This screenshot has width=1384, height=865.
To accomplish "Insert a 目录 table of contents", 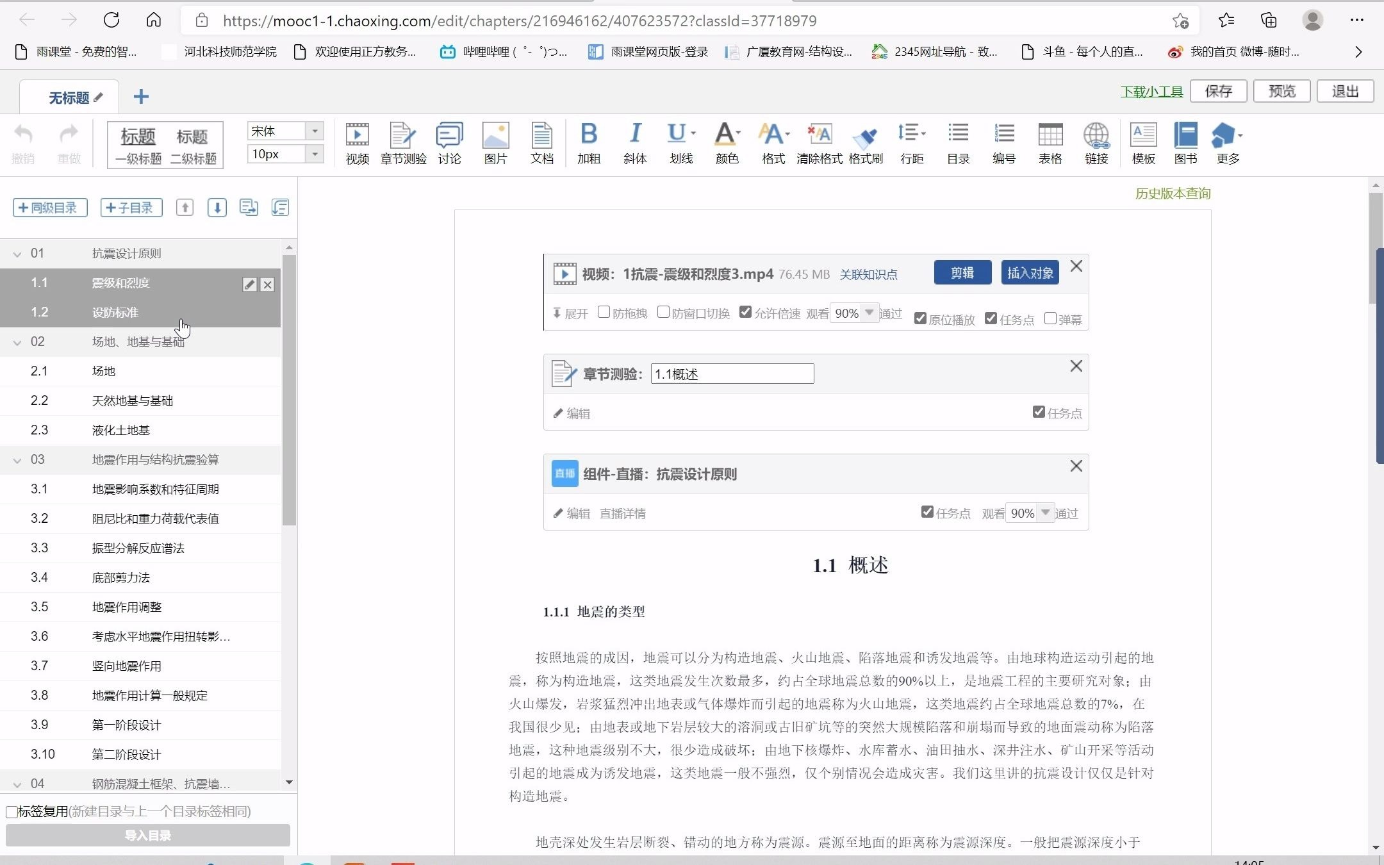I will 958,144.
